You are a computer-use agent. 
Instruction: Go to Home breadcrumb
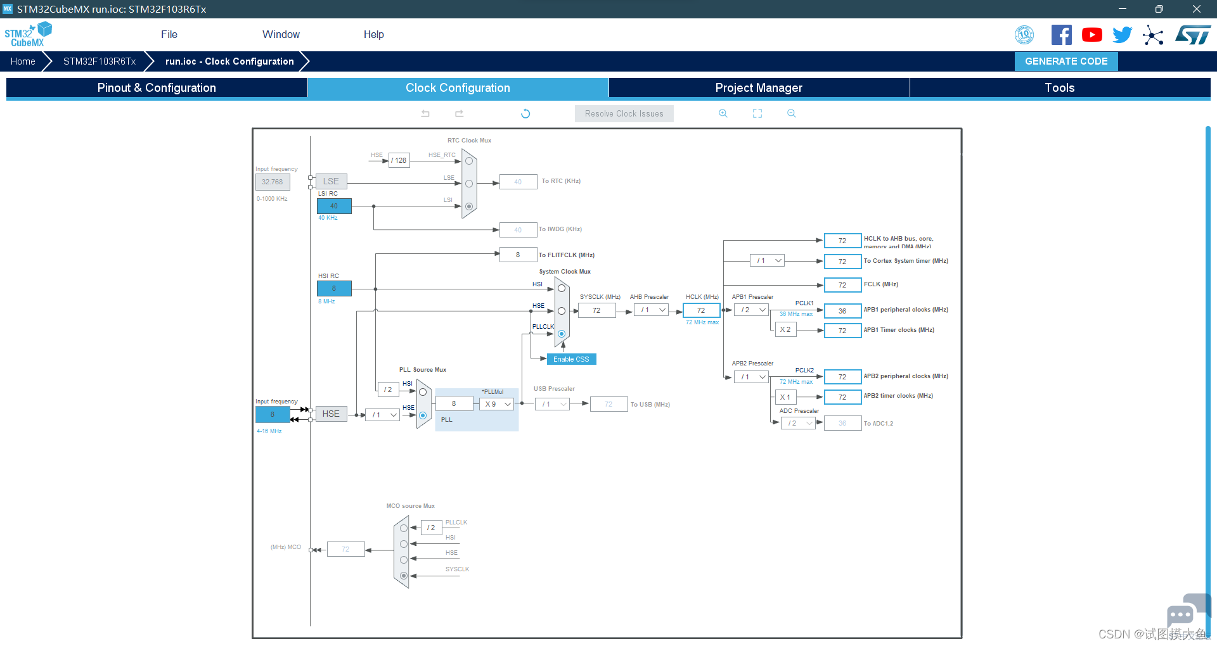[23, 61]
